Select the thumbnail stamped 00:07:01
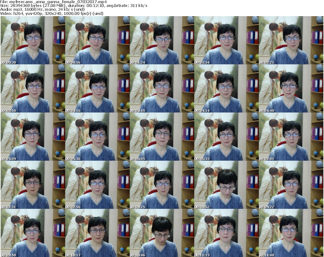 (291, 137)
